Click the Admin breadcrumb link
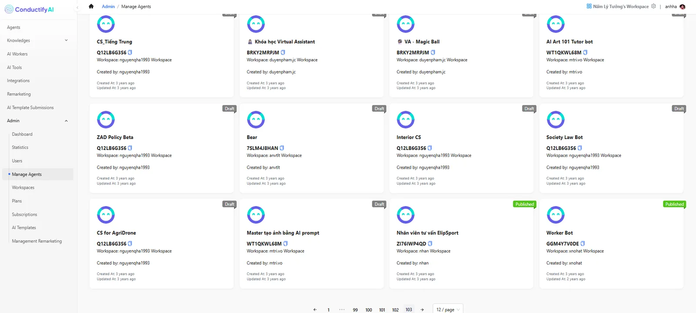 pos(108,7)
